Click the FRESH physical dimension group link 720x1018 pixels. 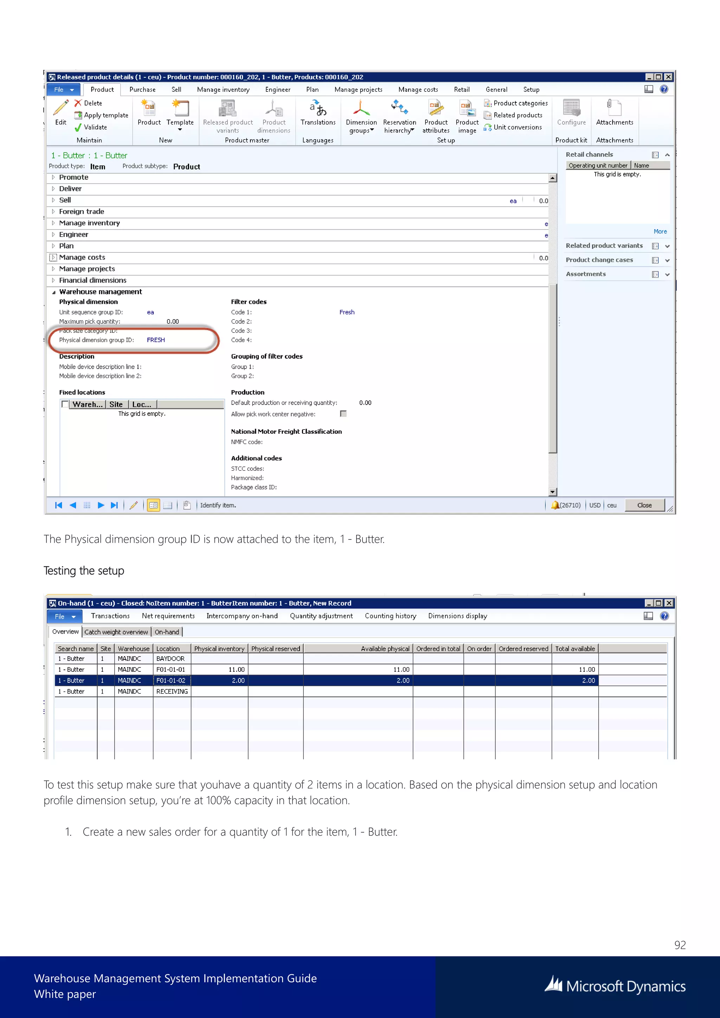[x=156, y=340]
